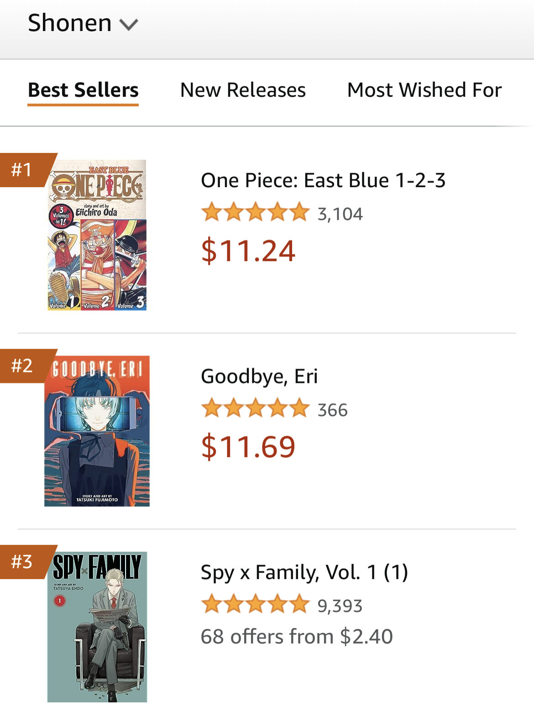
Task: View the 3,104 reviews for One Piece
Action: [x=340, y=214]
